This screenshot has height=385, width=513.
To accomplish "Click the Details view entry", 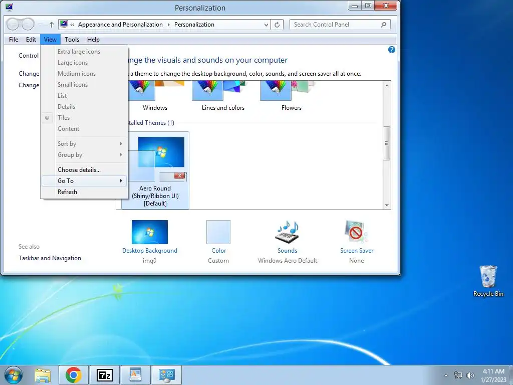I will (84, 107).
